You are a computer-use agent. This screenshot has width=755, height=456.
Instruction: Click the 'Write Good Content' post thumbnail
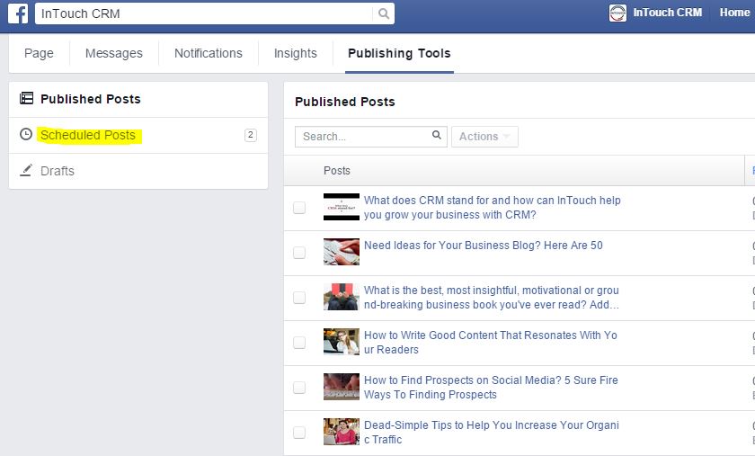342,342
